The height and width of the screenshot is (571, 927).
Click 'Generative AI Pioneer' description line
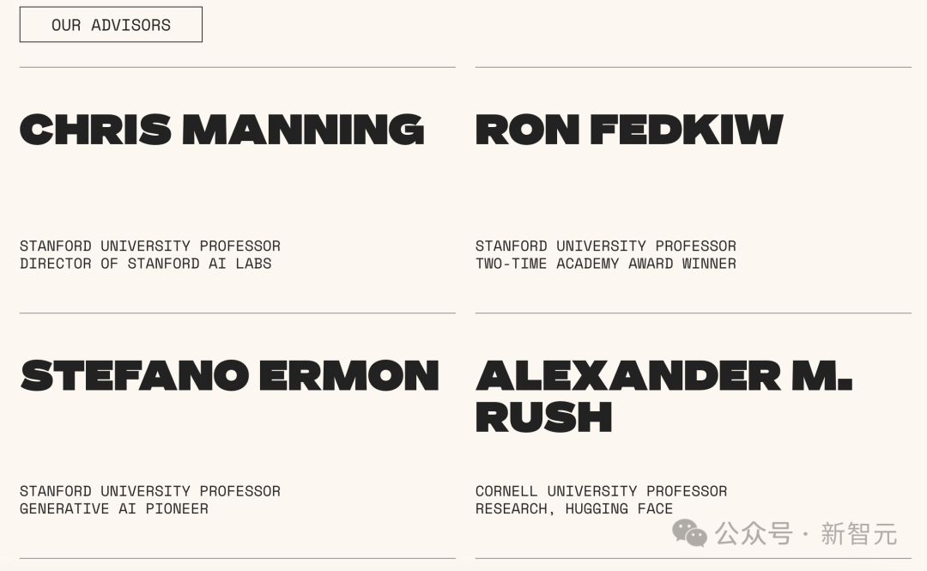pyautogui.click(x=114, y=509)
